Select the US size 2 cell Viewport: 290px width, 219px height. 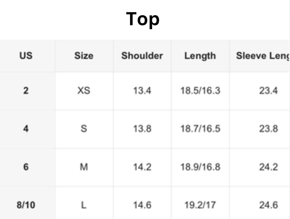26,91
